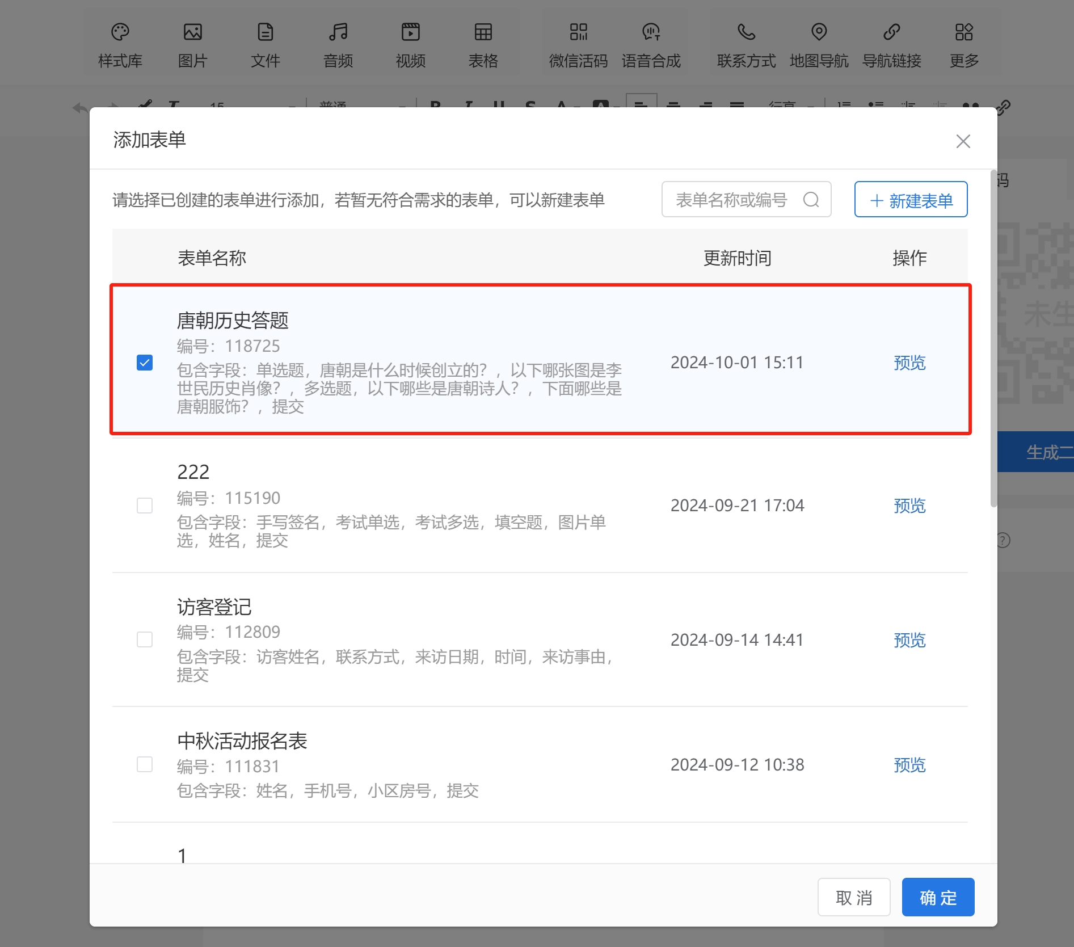Click the dialog's vertical scrollbar

(993, 340)
